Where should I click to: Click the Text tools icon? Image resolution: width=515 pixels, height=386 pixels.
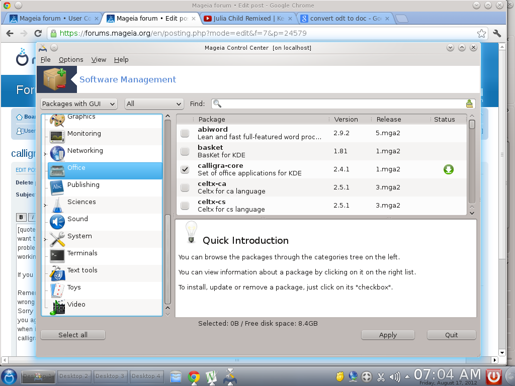click(57, 273)
